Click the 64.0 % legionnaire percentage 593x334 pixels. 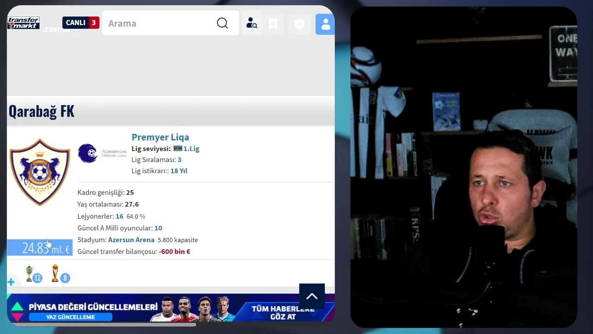(x=136, y=216)
